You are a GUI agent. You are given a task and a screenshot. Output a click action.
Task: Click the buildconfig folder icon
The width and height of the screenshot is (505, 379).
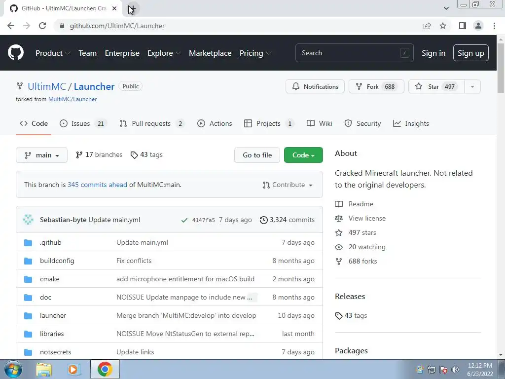click(x=28, y=261)
